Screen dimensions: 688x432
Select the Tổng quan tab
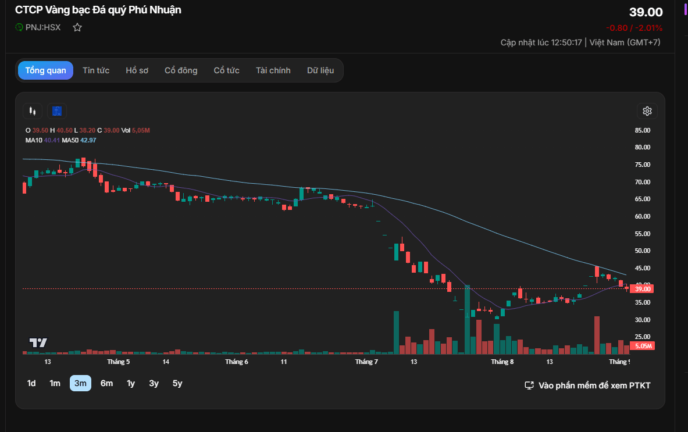click(45, 70)
